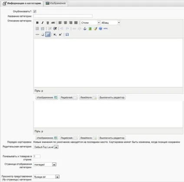The width and height of the screenshot is (184, 182).
Task: Decrease indent (outdent) of paragraph
Action: [50, 29]
